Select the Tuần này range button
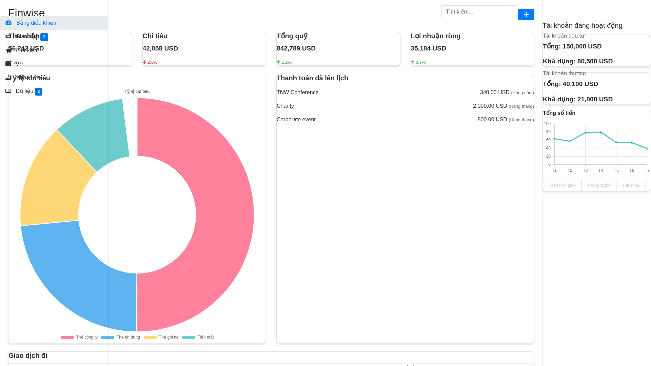This screenshot has width=651, height=366. 631,185
